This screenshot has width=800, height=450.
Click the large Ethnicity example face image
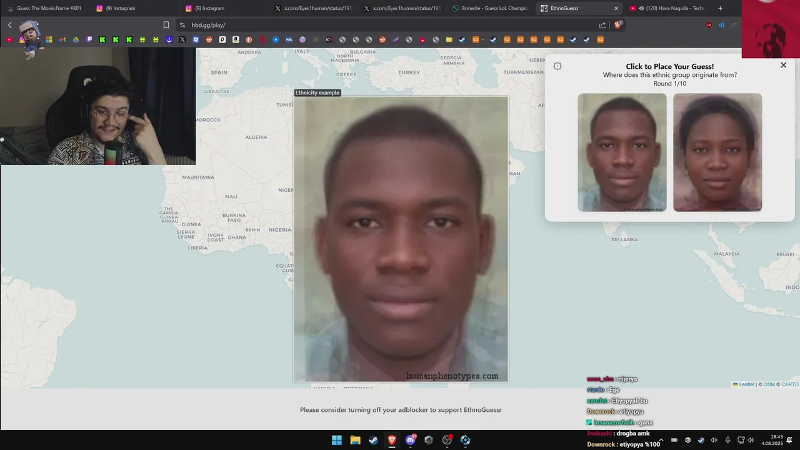tap(401, 239)
